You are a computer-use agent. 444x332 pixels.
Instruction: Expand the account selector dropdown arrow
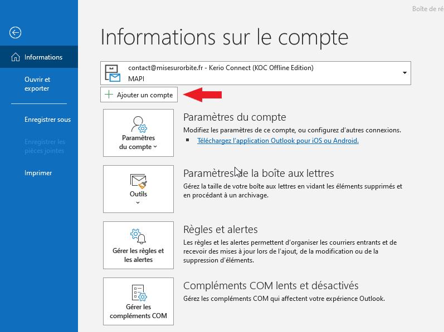[404, 73]
